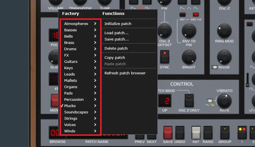255x147 pixels.
Task: Click the knob above the NOISE label
Action: tap(224, 57)
